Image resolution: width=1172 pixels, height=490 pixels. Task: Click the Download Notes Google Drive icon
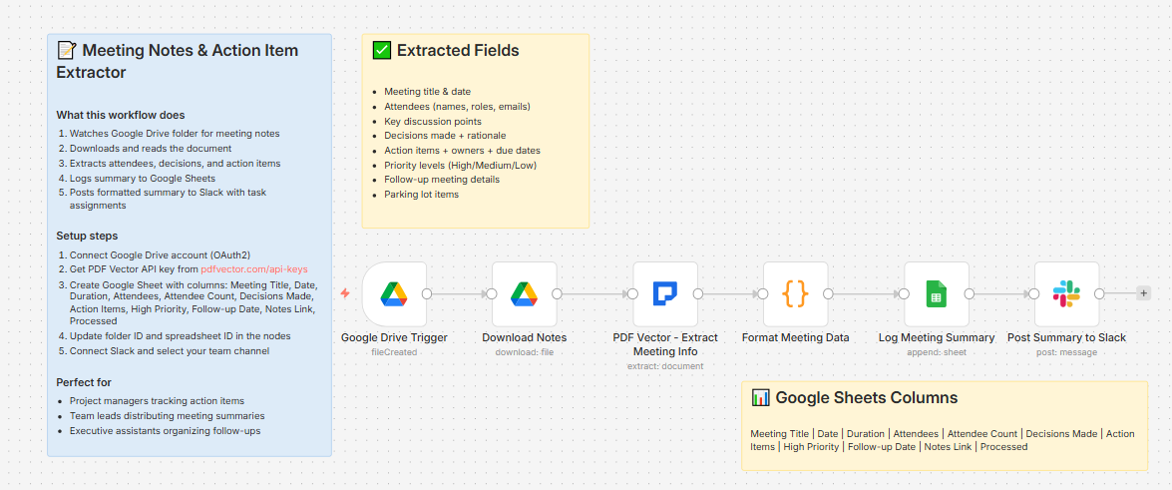pyautogui.click(x=525, y=294)
